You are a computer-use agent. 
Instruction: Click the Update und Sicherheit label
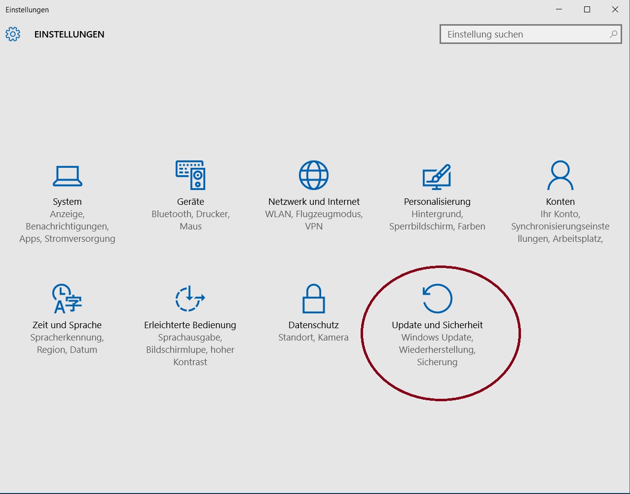437,325
